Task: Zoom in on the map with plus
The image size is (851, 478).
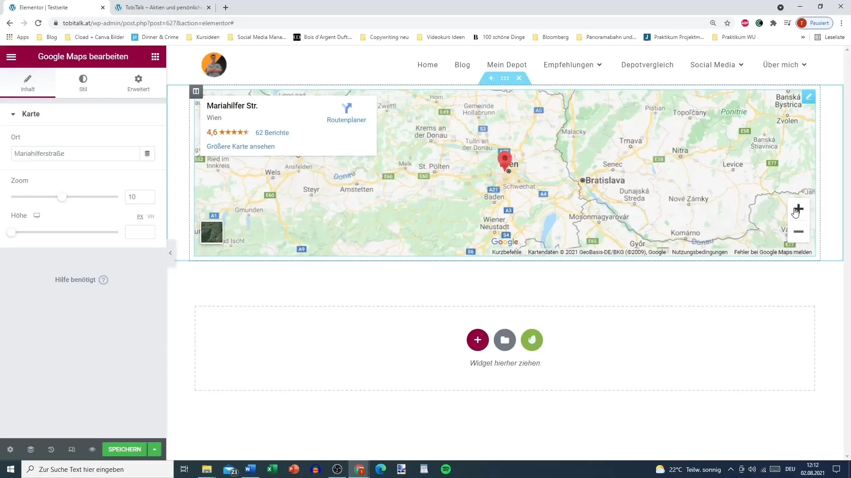Action: coord(799,209)
